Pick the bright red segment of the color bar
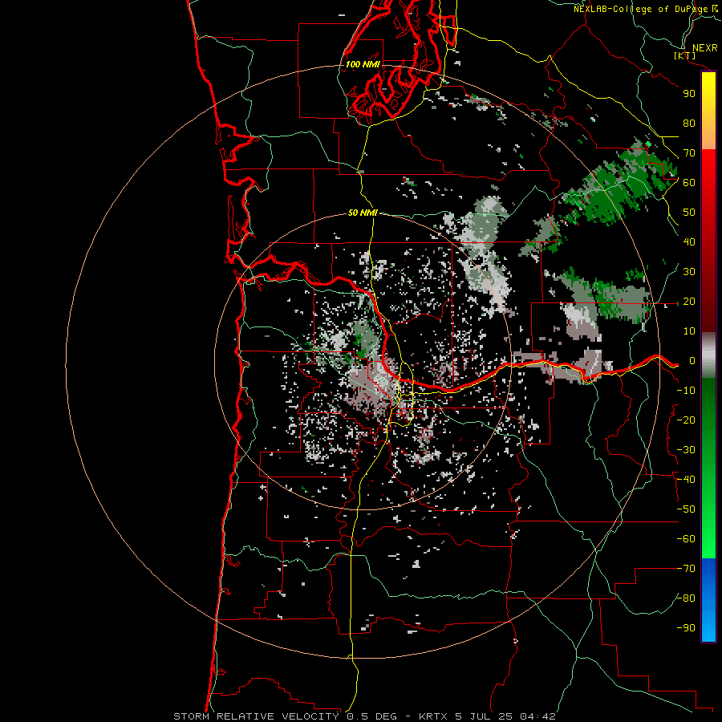 [708, 168]
